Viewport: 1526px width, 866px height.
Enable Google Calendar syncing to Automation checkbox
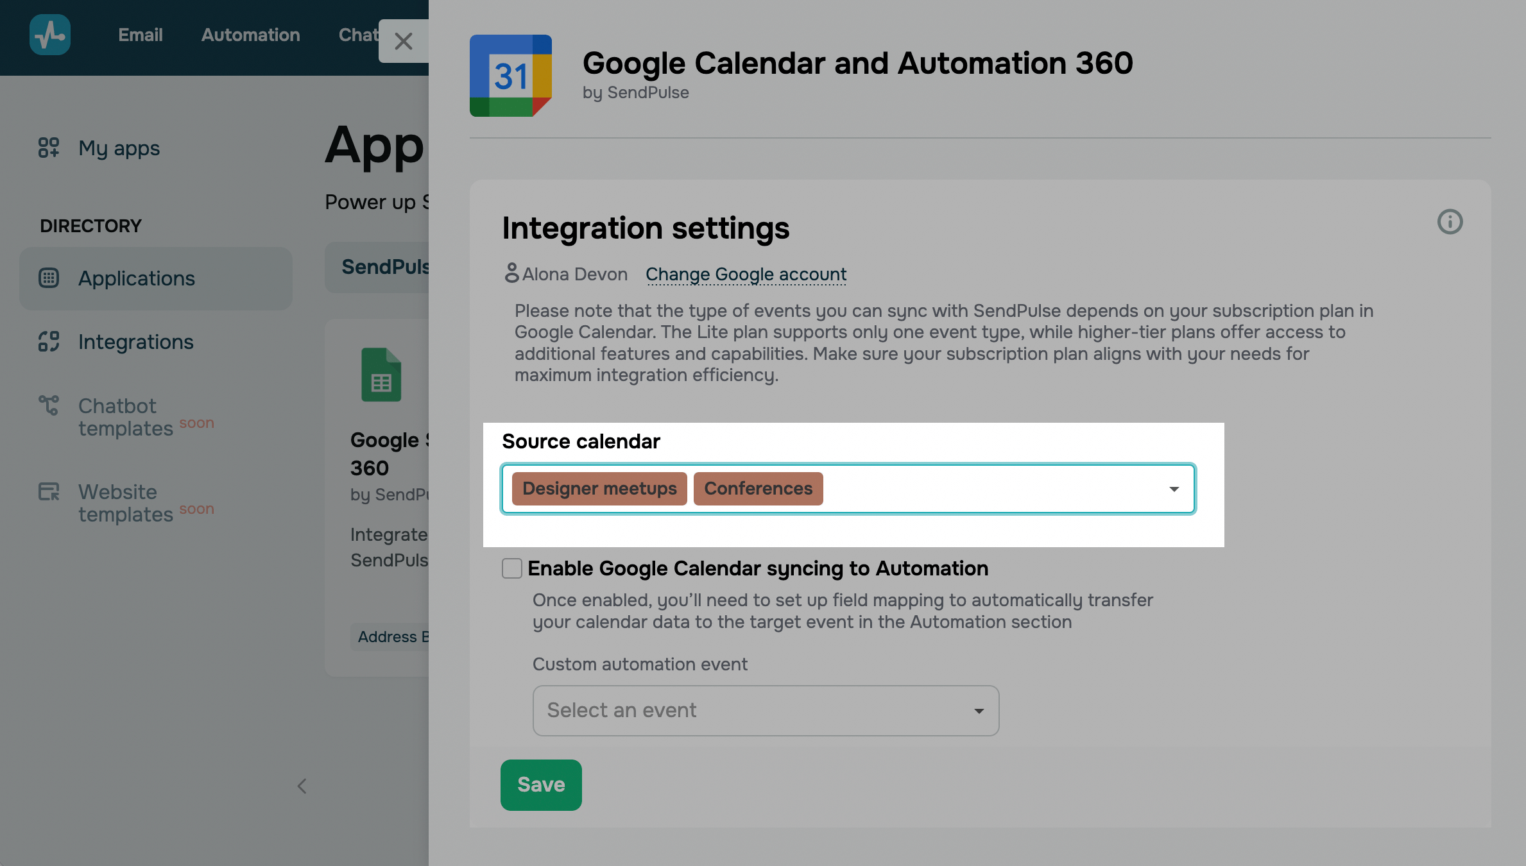[511, 568]
